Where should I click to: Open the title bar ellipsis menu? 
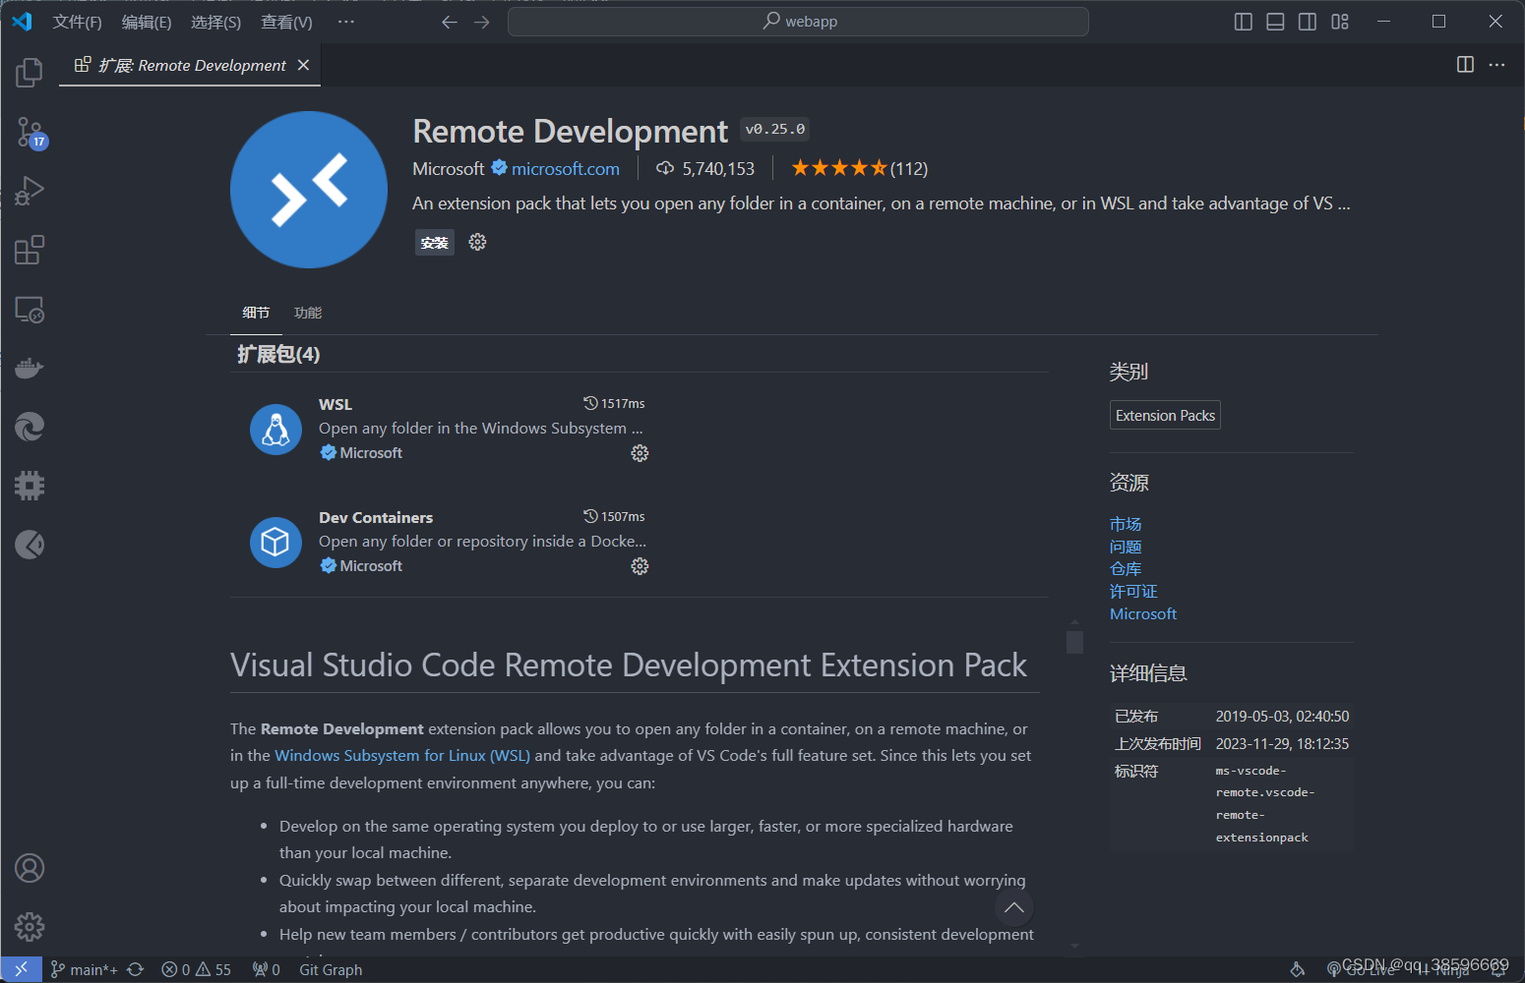(344, 21)
